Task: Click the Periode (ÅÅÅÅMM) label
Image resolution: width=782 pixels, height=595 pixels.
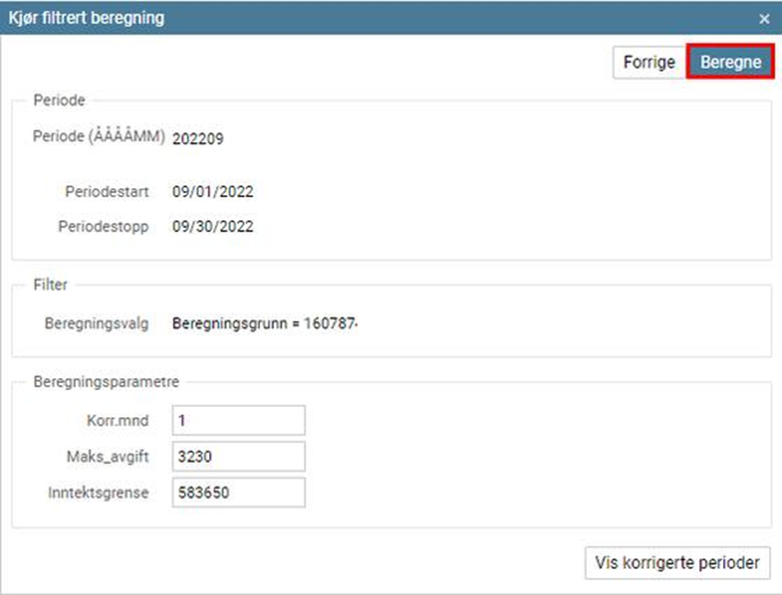Action: 98,138
